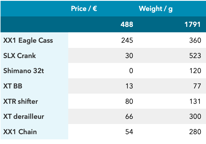The width and height of the screenshot is (206, 144).
Task: Select the XTR shifter row label
Action: pyautogui.click(x=21, y=102)
